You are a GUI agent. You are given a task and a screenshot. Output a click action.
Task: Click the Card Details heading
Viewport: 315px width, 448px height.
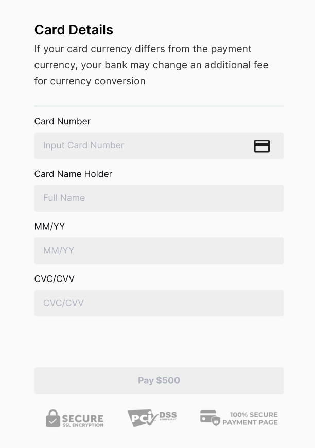(x=74, y=30)
